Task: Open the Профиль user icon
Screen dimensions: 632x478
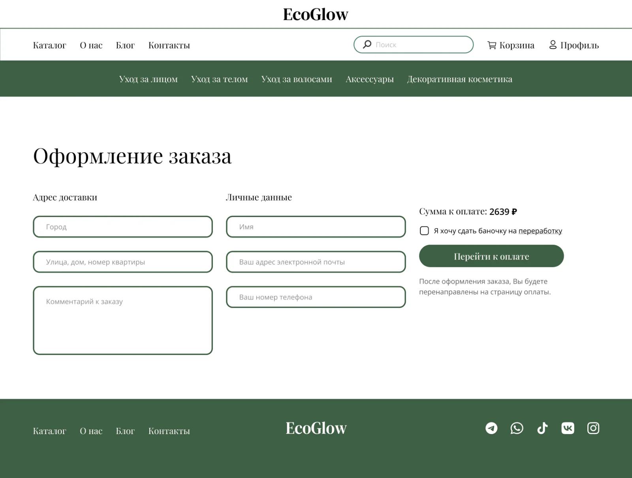Action: pos(553,45)
